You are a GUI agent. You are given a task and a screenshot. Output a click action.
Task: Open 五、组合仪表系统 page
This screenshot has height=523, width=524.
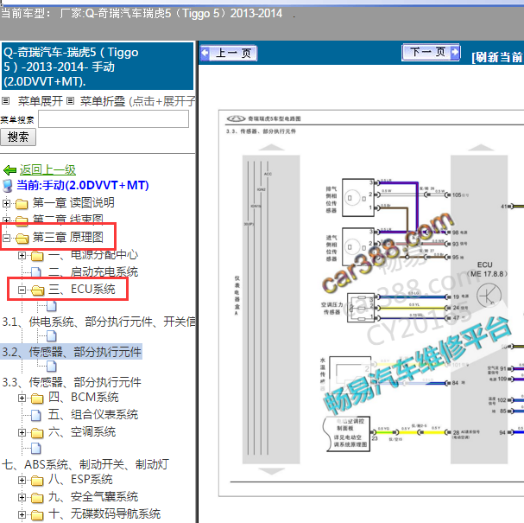(93, 414)
